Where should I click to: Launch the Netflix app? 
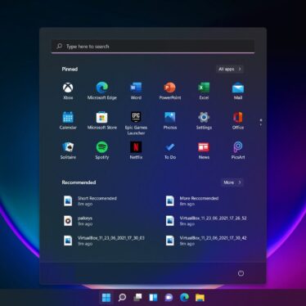[x=136, y=151]
